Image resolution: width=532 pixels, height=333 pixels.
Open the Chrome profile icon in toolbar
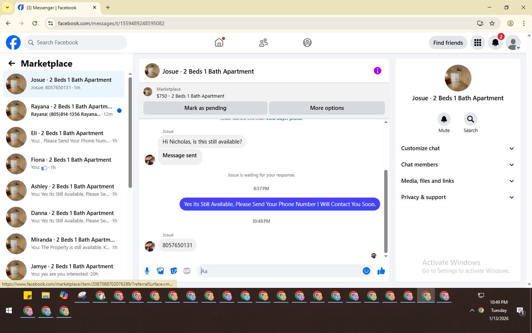[511, 23]
